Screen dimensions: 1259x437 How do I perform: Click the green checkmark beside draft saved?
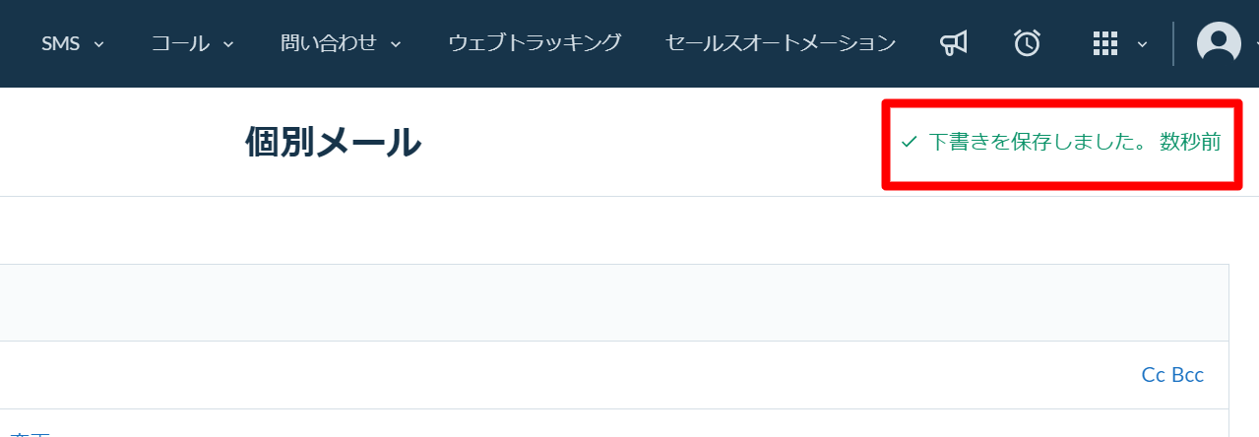coord(909,143)
